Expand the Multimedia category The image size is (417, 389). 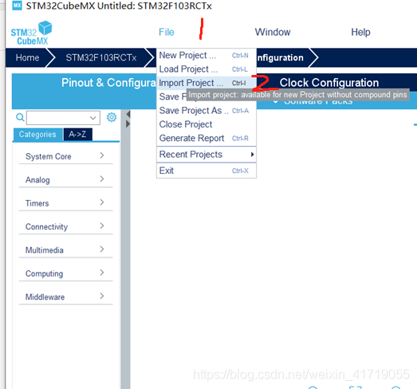(65, 250)
